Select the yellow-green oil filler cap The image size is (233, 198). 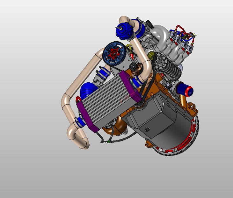pyautogui.click(x=151, y=56)
